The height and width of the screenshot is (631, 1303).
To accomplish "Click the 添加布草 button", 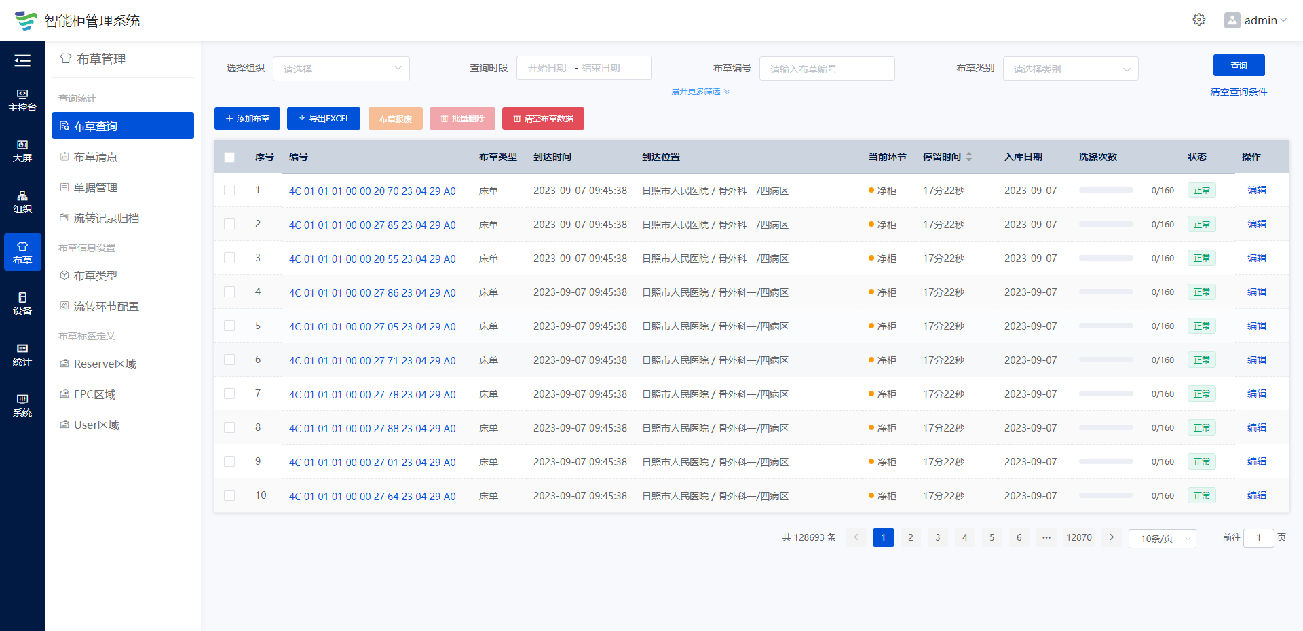I will [247, 118].
